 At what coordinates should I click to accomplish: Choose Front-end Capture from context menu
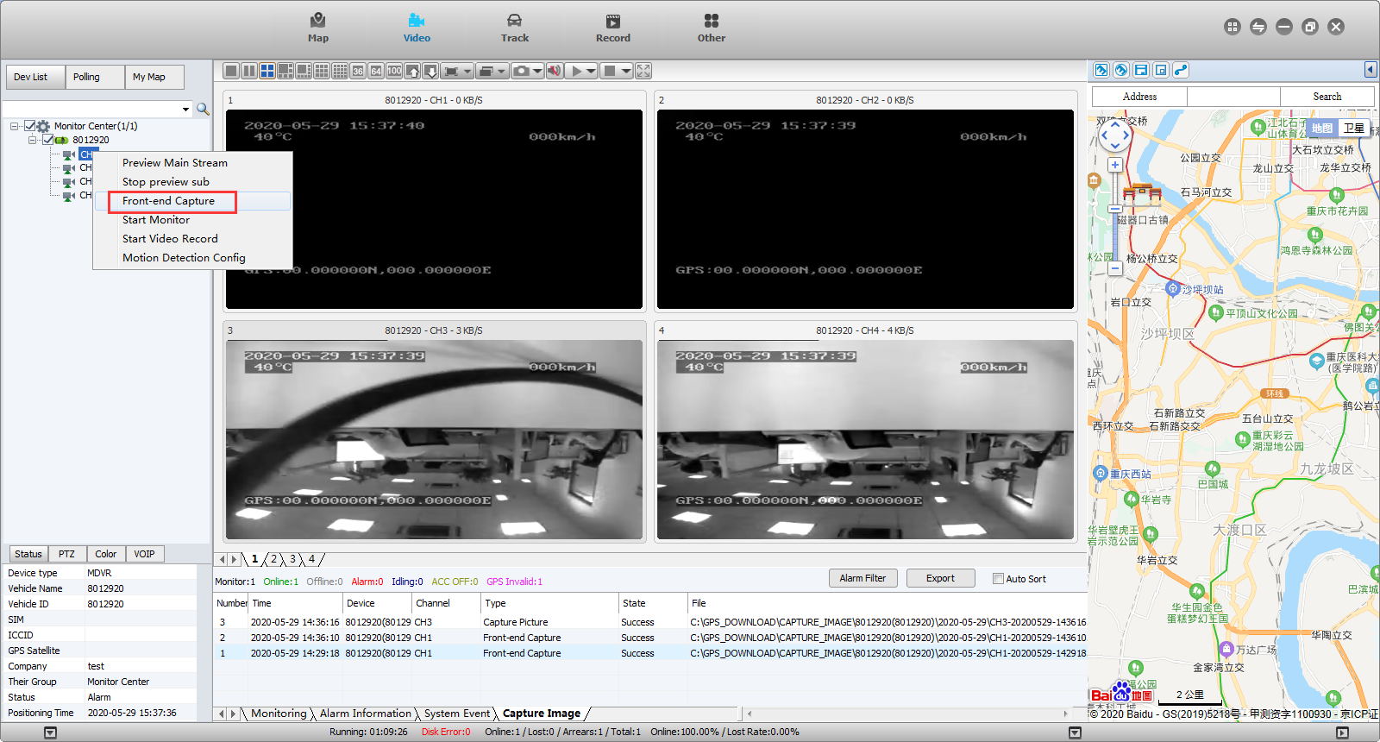pos(192,201)
